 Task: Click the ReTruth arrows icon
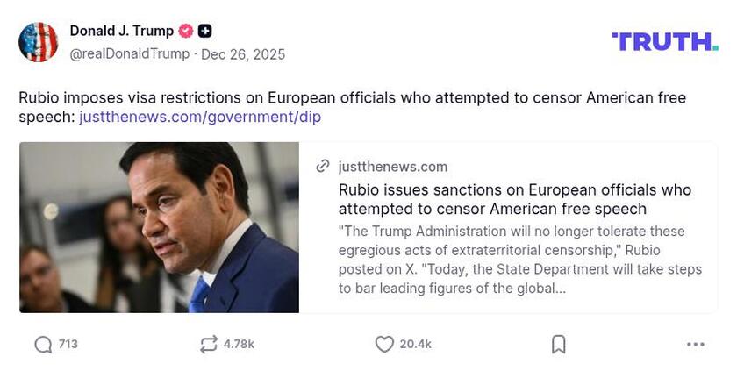point(208,345)
